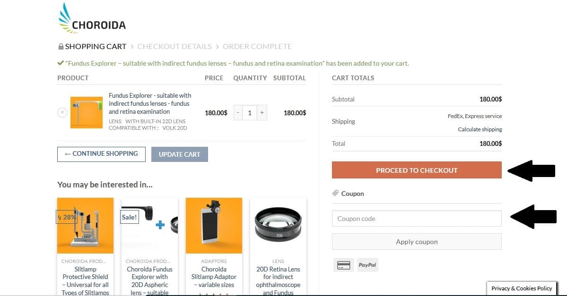Click the coupon tag icon
567x296 pixels.
pos(335,193)
